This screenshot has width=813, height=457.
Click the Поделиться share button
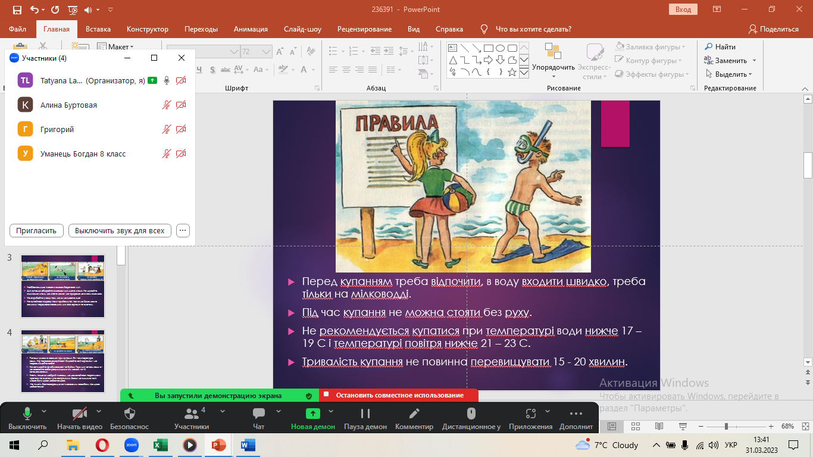(x=773, y=29)
